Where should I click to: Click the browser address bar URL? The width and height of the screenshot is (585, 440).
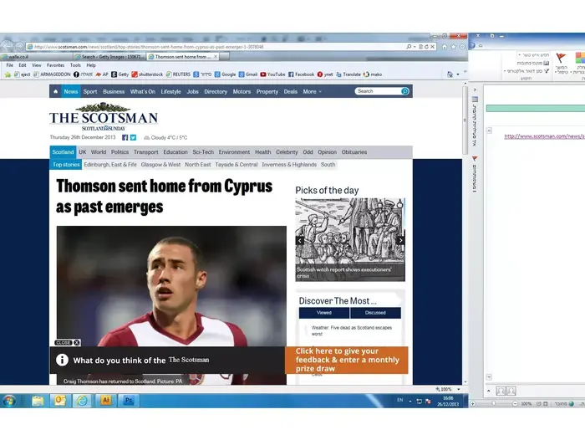click(149, 47)
